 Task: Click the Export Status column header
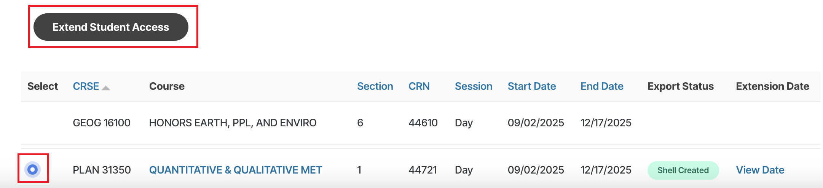click(x=681, y=86)
